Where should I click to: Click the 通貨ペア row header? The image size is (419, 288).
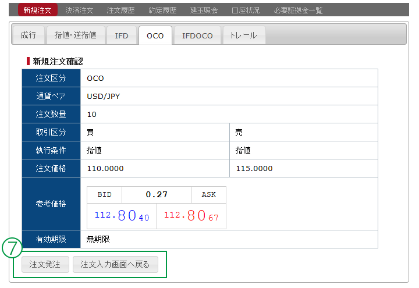coord(51,96)
